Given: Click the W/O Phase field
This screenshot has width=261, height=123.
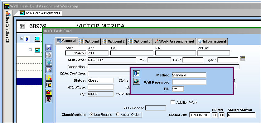Looking at the screenshot, I should tap(100, 87).
